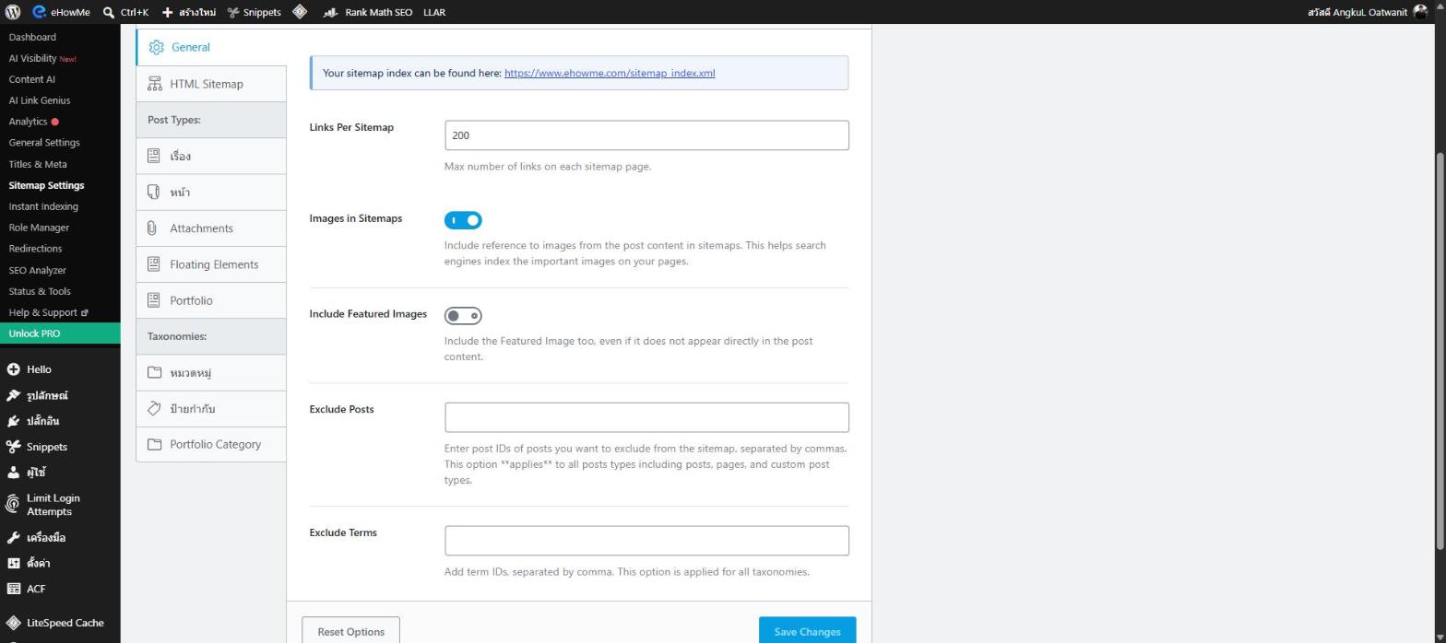Disable the Images in Sitemaps toggle
This screenshot has height=643, width=1446.
463,220
